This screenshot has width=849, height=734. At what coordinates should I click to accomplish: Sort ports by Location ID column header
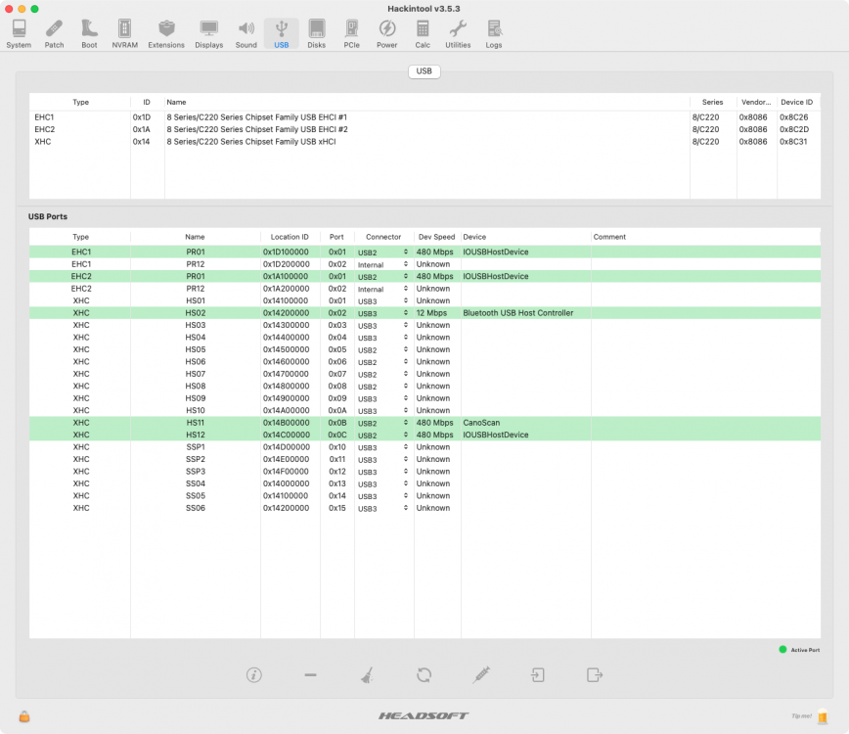[x=290, y=237]
